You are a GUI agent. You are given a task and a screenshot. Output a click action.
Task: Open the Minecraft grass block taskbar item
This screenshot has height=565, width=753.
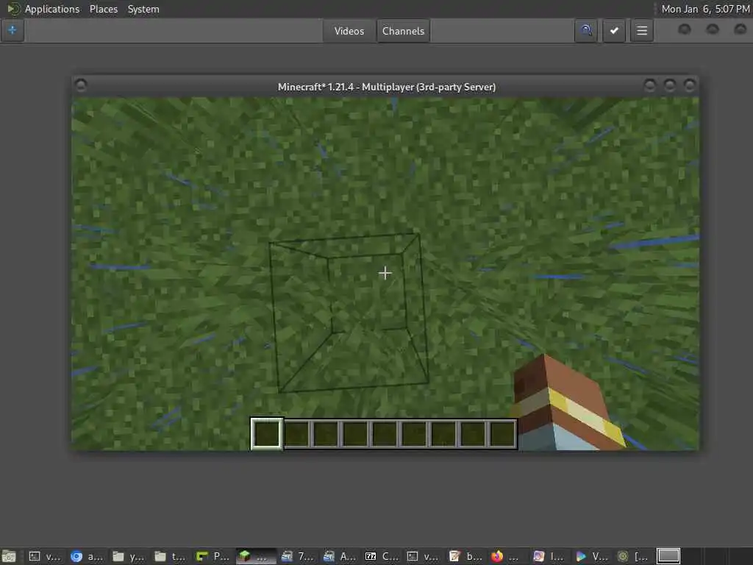click(255, 556)
